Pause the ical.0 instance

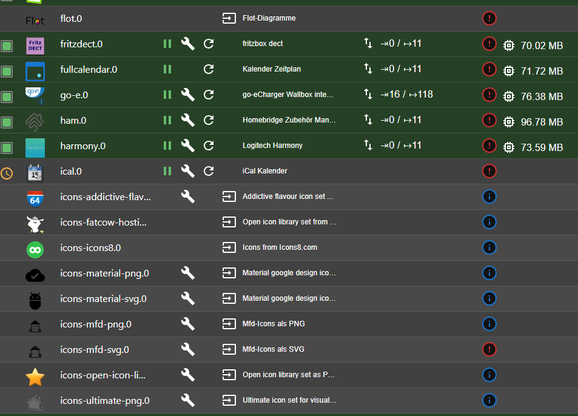167,171
